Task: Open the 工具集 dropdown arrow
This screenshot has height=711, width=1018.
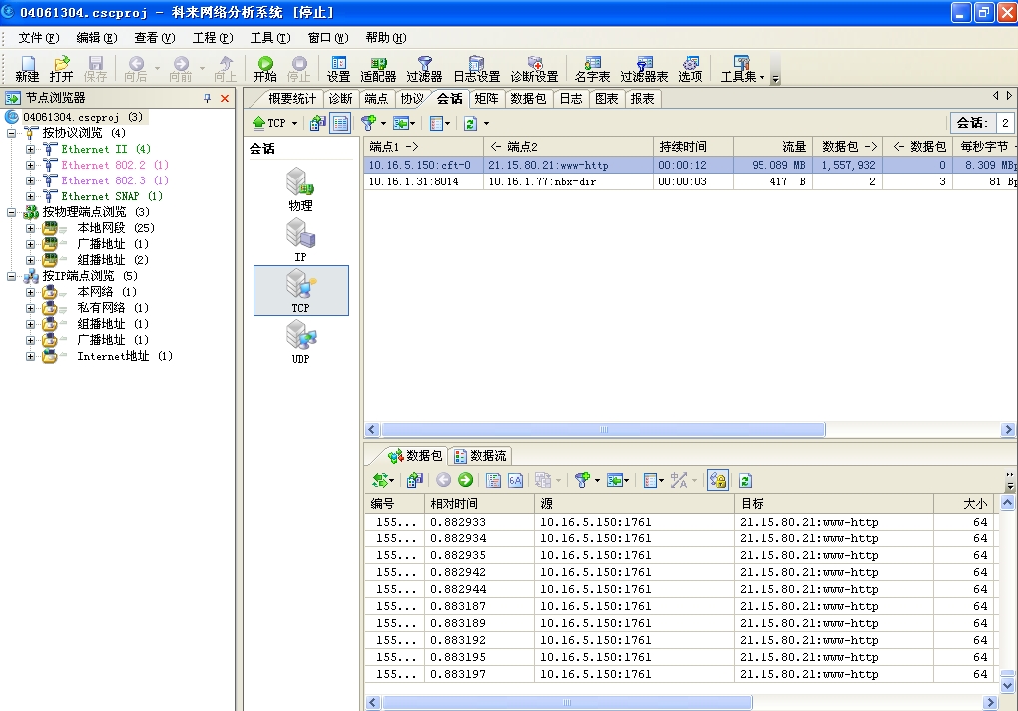Action: 763,77
